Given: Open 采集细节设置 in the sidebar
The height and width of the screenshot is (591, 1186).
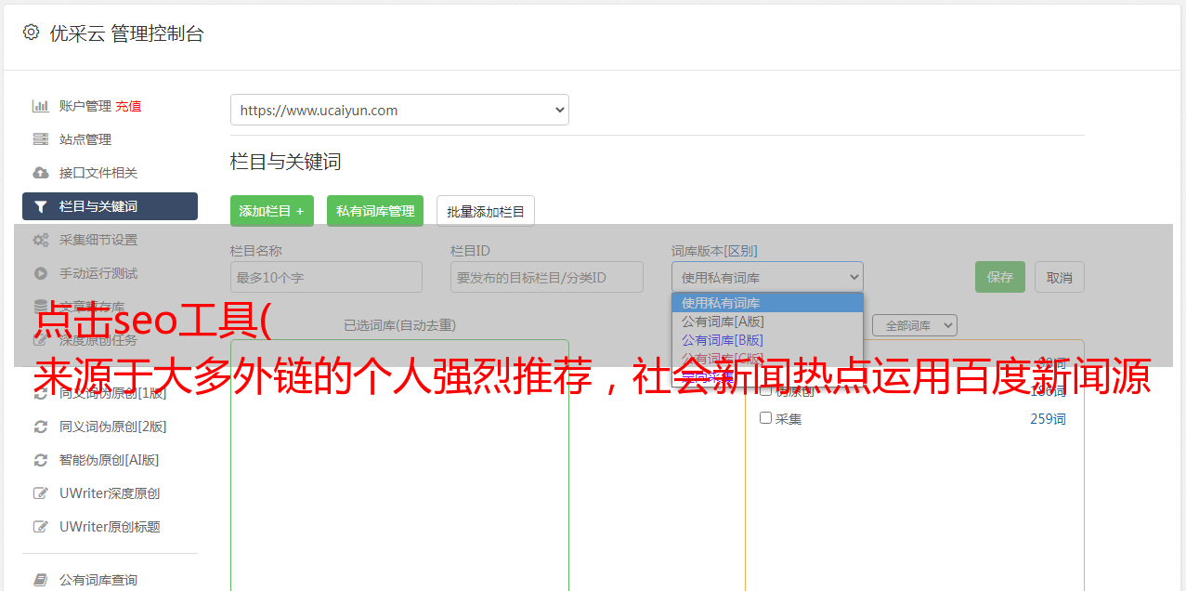Looking at the screenshot, I should 98,240.
